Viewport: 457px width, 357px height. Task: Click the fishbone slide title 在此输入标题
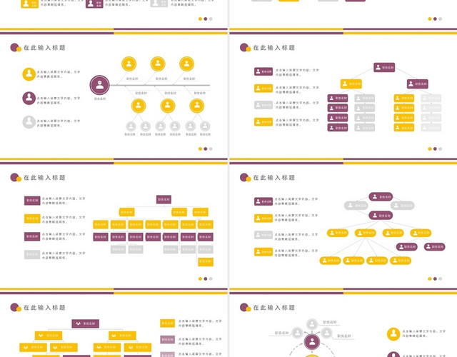(x=44, y=48)
